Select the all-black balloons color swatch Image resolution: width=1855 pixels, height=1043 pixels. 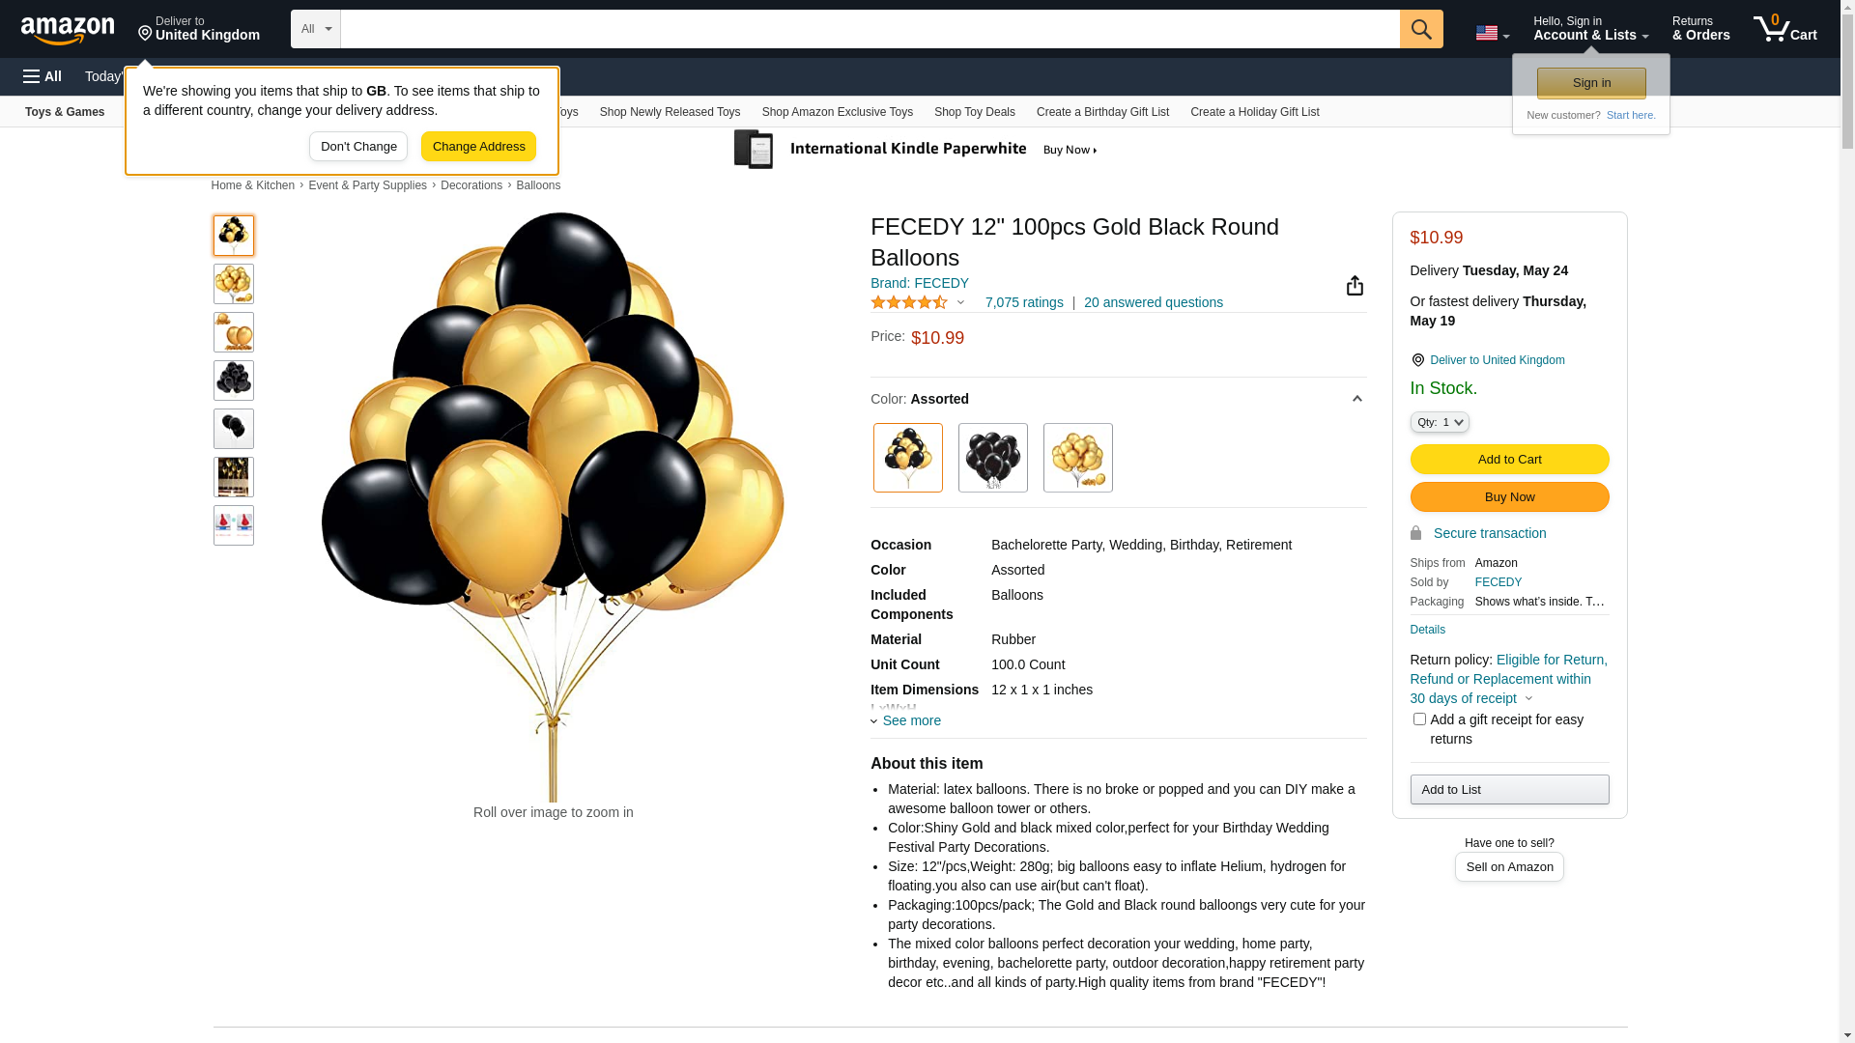[x=992, y=458]
